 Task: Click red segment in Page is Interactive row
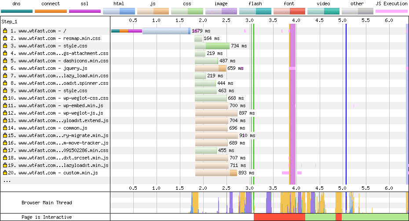pyautogui.click(x=279, y=217)
